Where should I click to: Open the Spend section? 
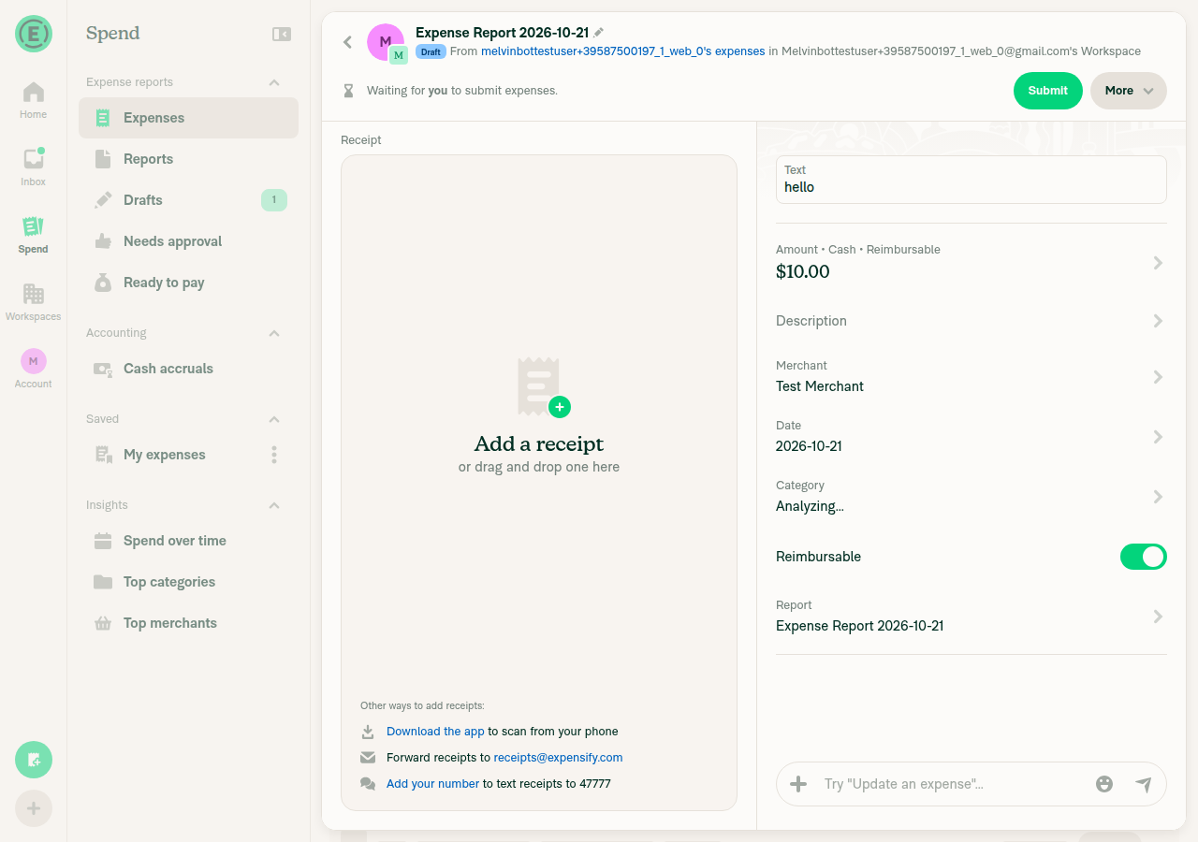point(33,235)
